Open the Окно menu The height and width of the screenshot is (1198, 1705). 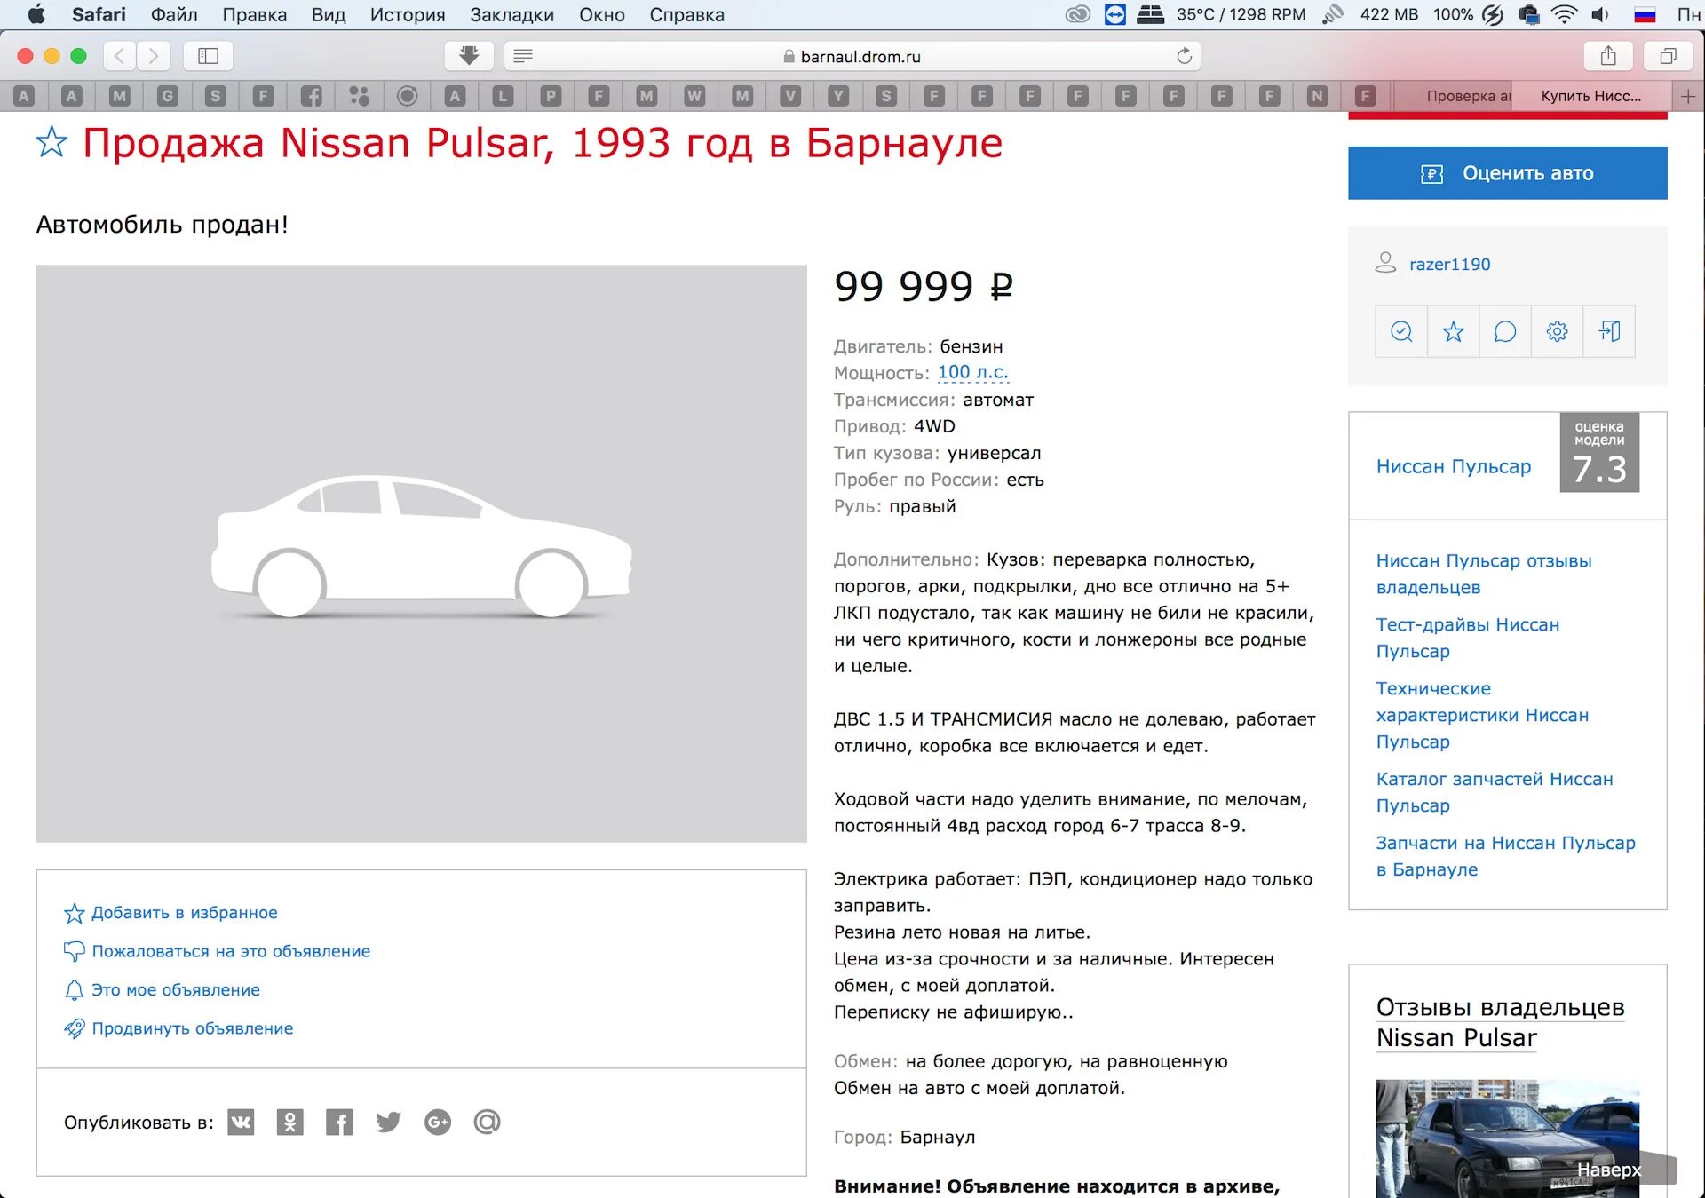[602, 14]
